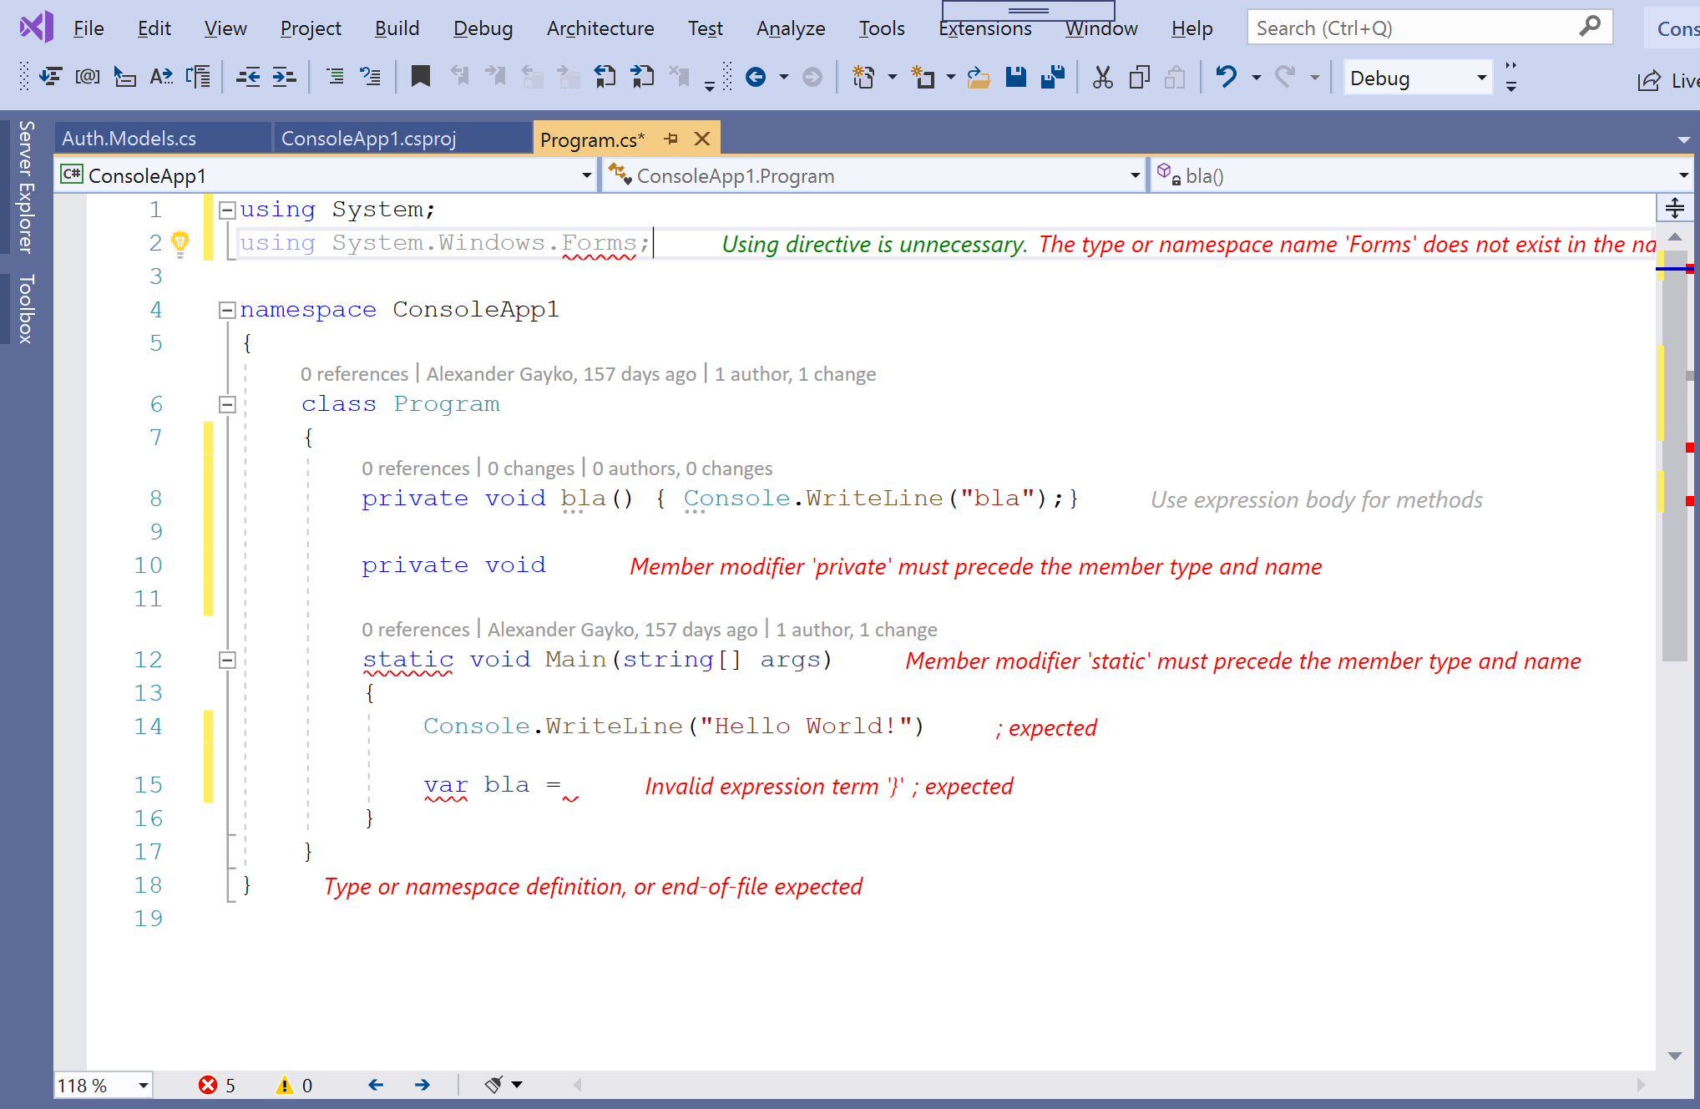Click the Save All toolbar icon
This screenshot has width=1700, height=1109.
(1051, 77)
